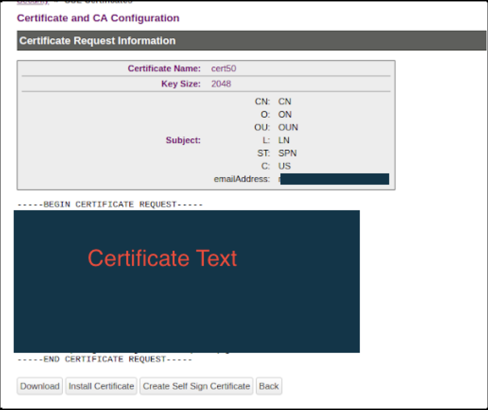Click the Certificate and CA Configuration heading
Image resolution: width=488 pixels, height=410 pixels.
coord(98,18)
